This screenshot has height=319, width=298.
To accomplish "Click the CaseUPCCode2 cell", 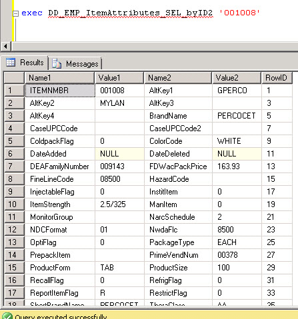I will pos(178,129).
